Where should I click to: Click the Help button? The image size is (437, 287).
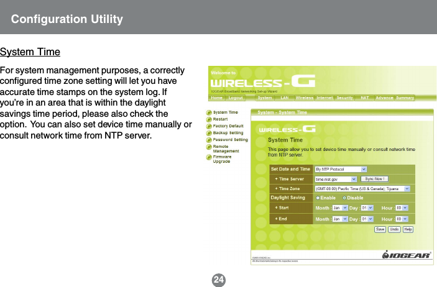coord(408,229)
